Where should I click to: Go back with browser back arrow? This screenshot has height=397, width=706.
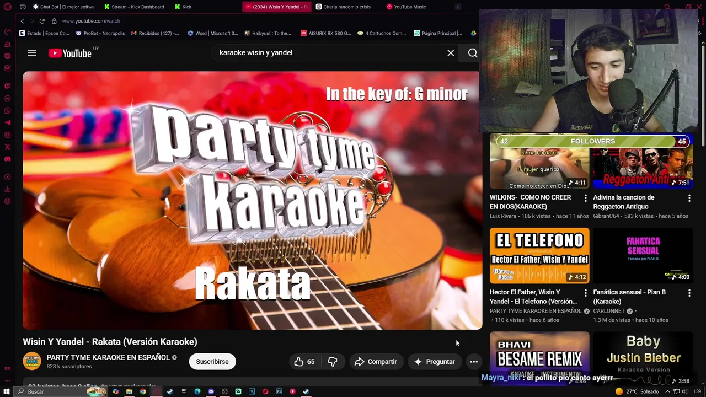[22, 21]
